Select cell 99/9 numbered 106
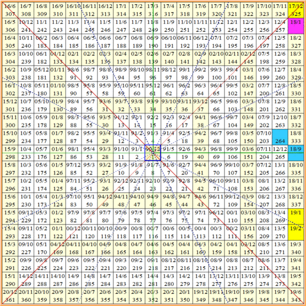 coord(233,153)
